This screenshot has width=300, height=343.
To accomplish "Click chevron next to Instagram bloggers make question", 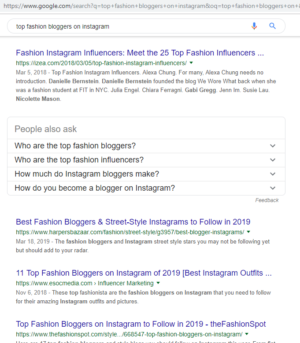I will 273,174.
